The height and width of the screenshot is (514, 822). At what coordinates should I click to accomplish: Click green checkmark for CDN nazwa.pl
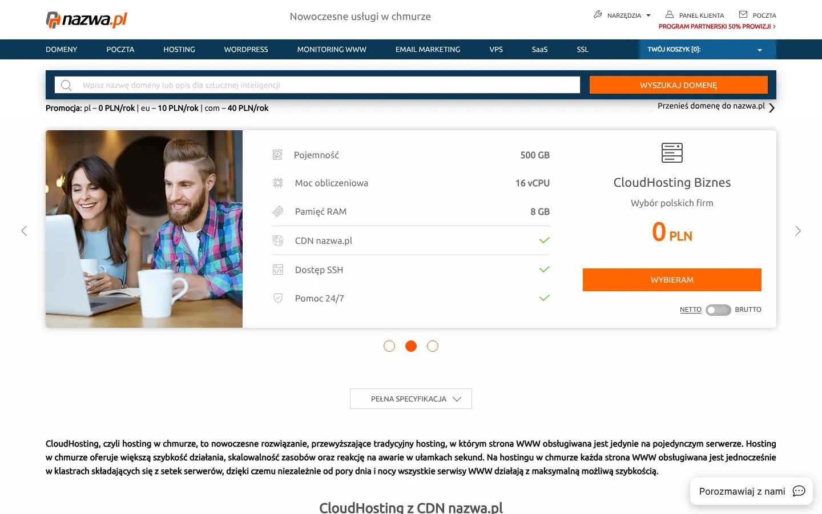coord(545,240)
